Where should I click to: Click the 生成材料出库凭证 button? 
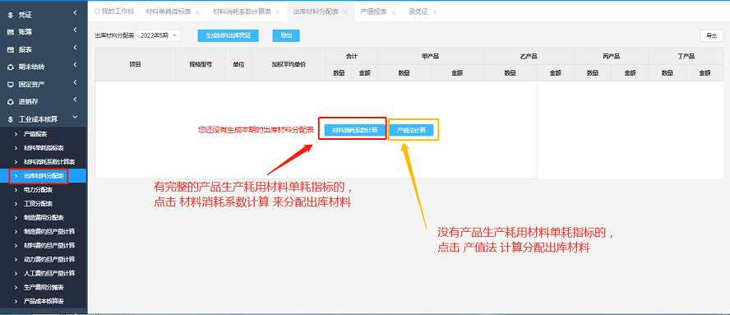(x=229, y=35)
